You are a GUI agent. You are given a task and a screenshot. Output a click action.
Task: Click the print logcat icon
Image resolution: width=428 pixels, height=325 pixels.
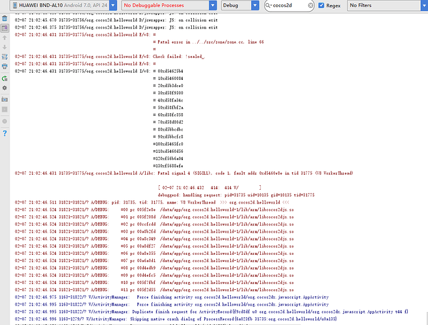[5, 66]
